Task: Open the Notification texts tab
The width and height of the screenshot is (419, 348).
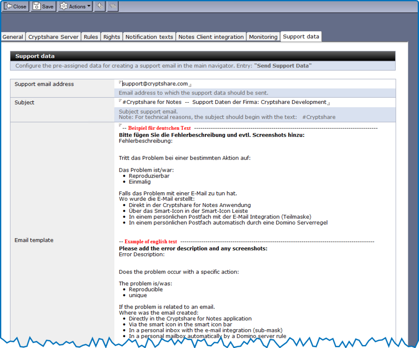Action: 149,36
